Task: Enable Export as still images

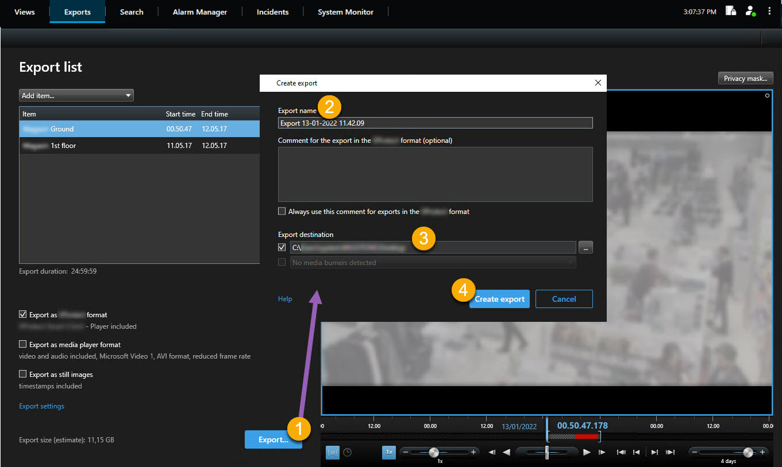Action: coord(22,374)
